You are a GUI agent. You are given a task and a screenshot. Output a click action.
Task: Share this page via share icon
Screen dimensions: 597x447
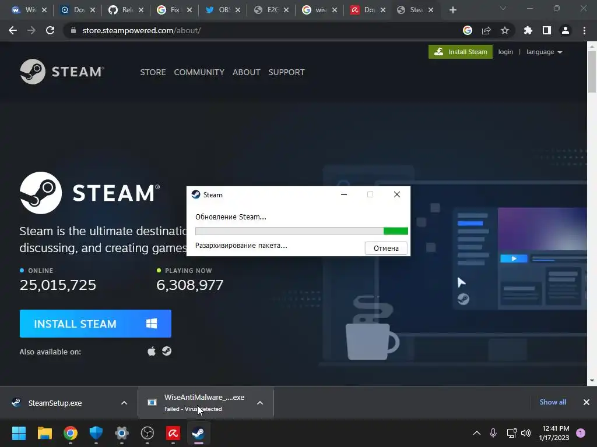tap(486, 30)
